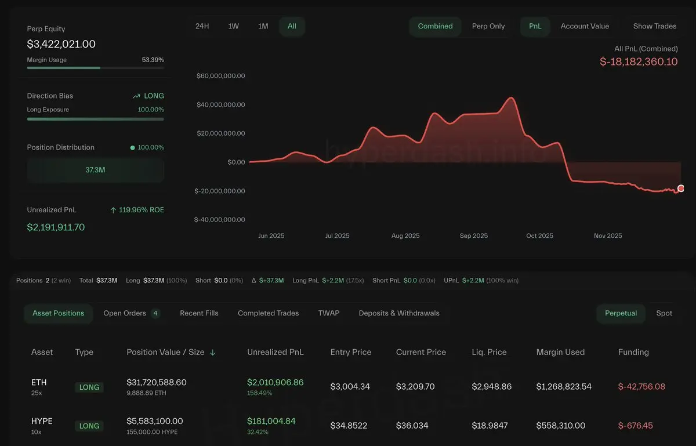Sort by Funding column header

coord(633,352)
